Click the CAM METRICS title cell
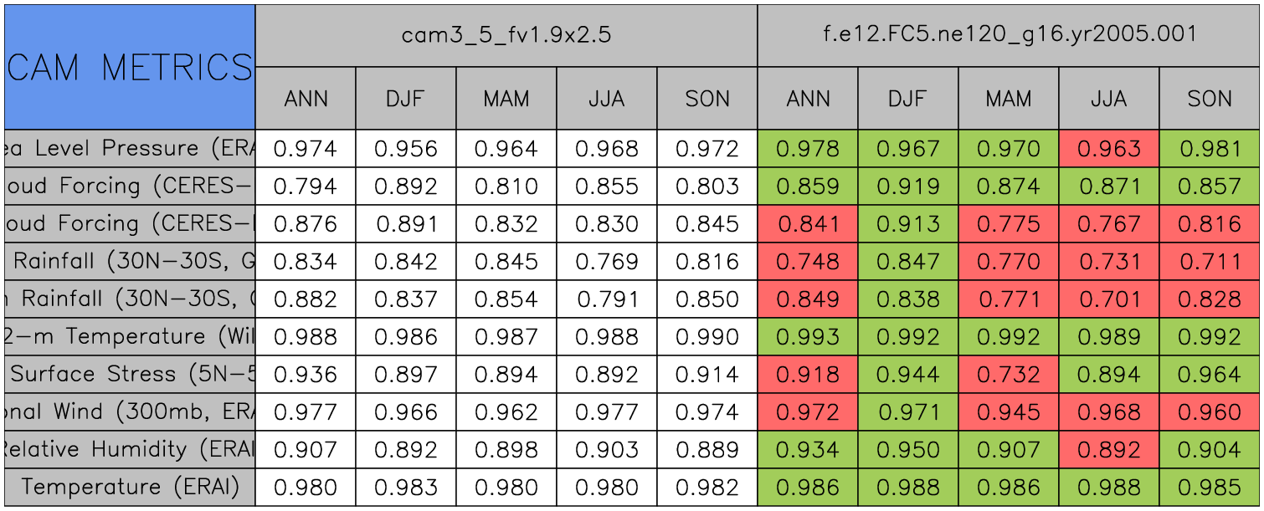Screen dimensions: 1264x511 click(x=130, y=67)
